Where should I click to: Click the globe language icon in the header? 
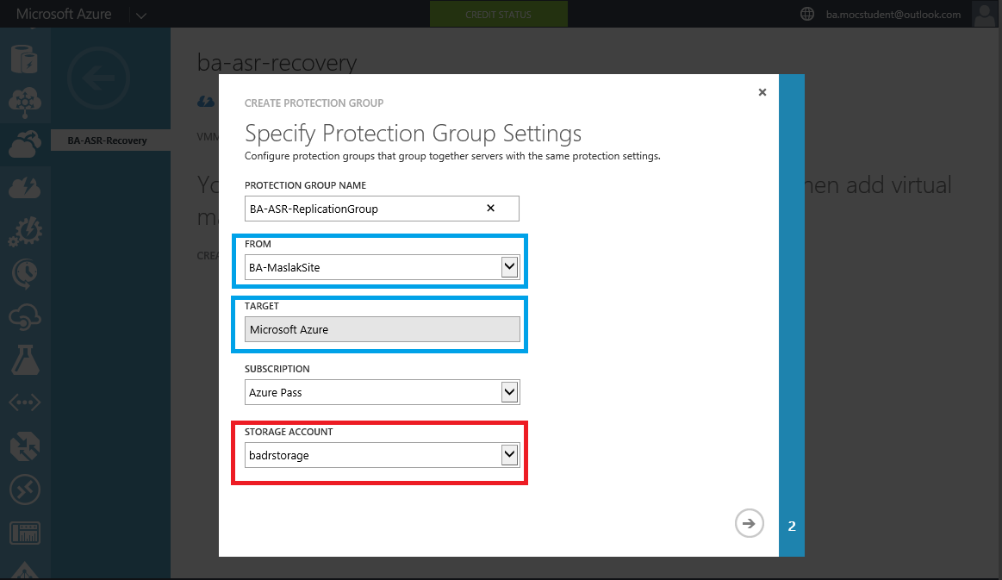(x=807, y=14)
